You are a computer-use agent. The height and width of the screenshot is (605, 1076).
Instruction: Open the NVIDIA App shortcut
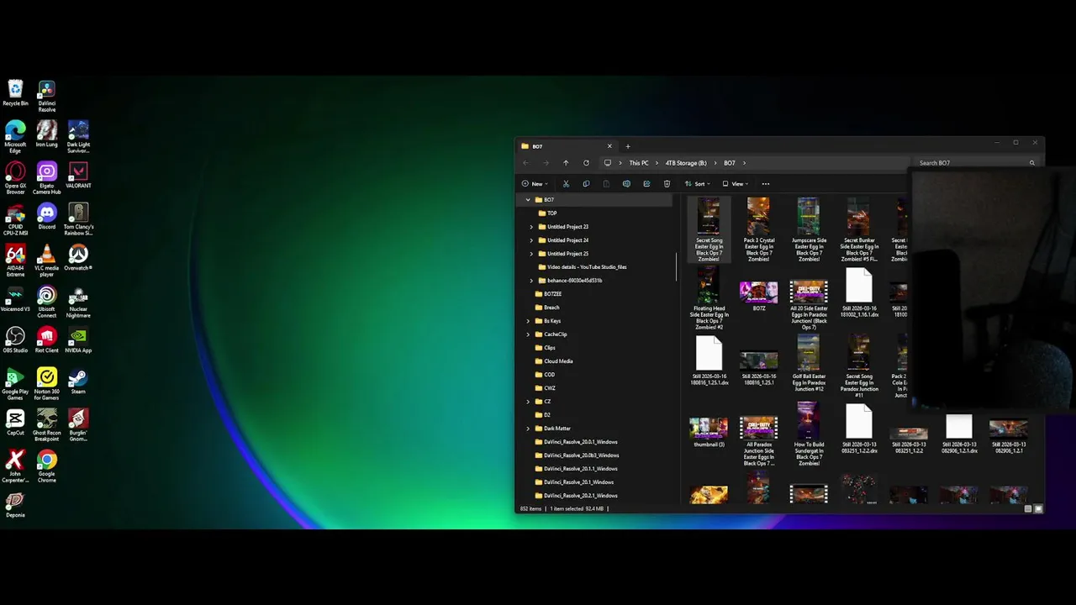(x=78, y=341)
